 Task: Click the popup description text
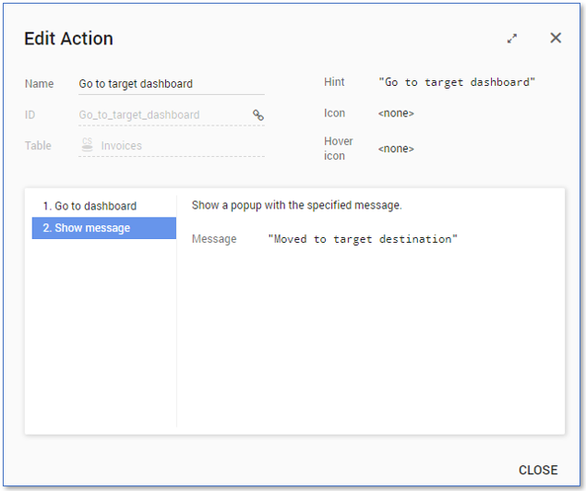tap(296, 205)
